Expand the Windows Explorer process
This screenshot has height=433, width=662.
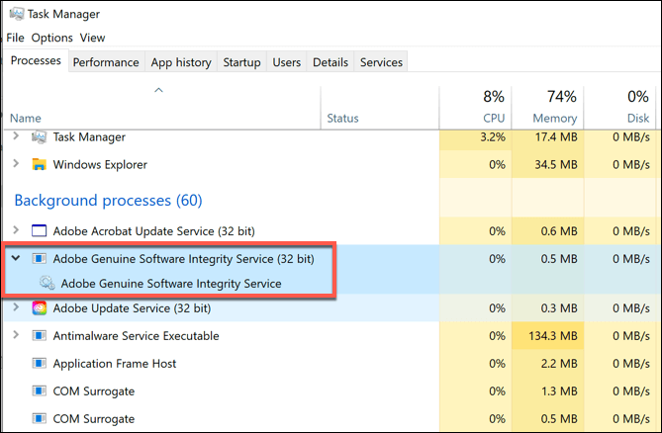15,165
